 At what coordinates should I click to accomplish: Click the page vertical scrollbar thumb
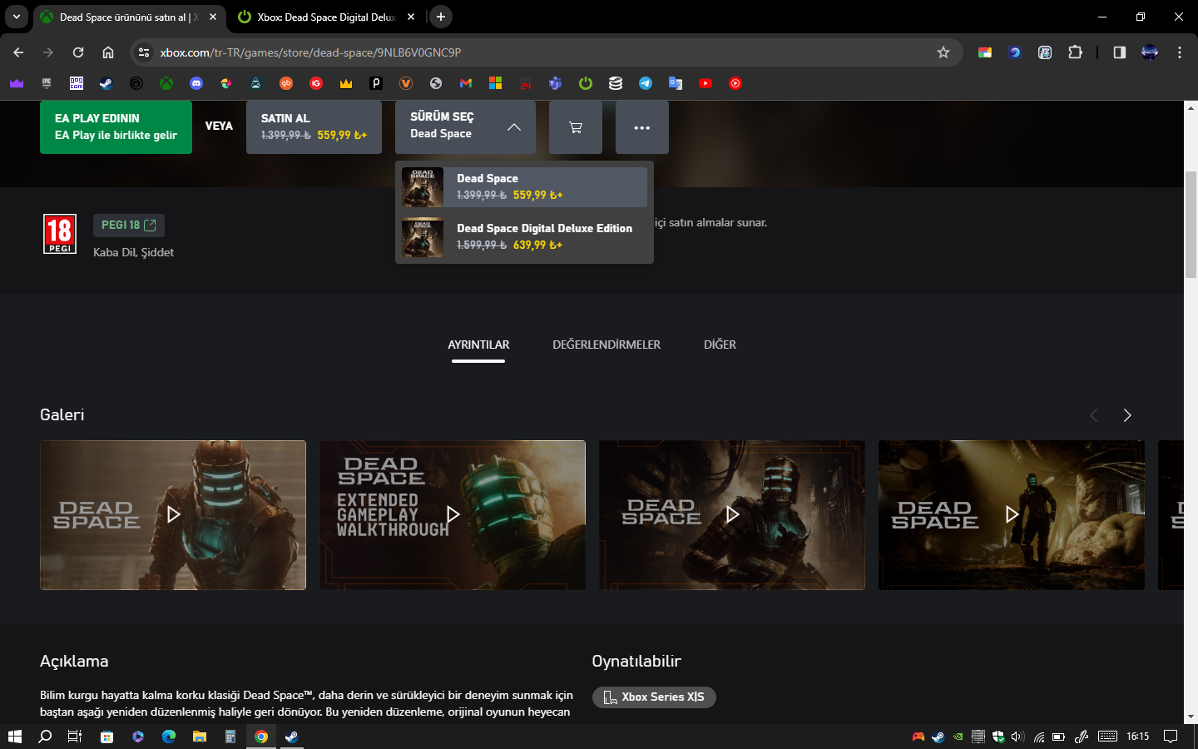1191,223
